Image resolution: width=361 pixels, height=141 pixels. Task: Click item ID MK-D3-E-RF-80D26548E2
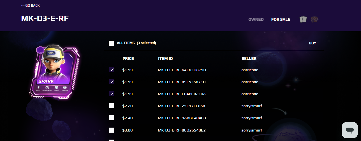tap(182, 130)
